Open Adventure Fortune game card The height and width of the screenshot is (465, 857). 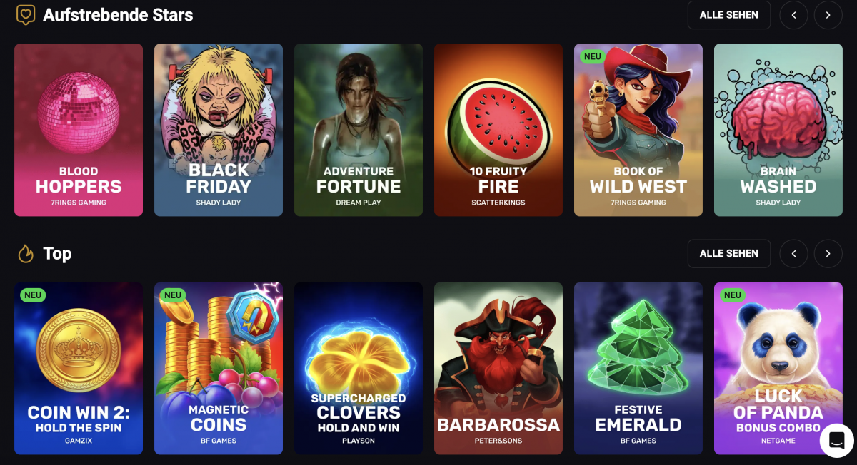359,130
